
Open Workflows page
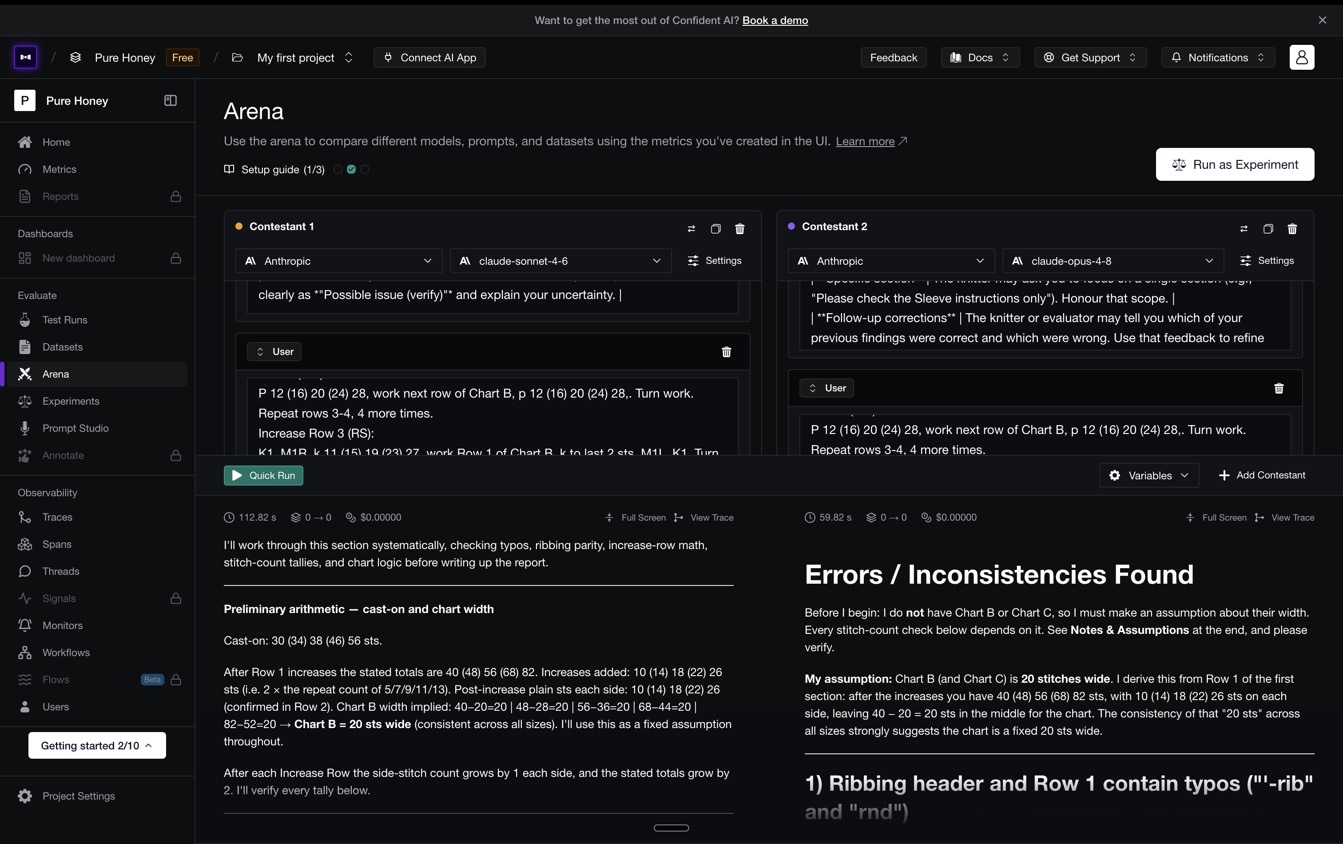[x=97, y=653]
